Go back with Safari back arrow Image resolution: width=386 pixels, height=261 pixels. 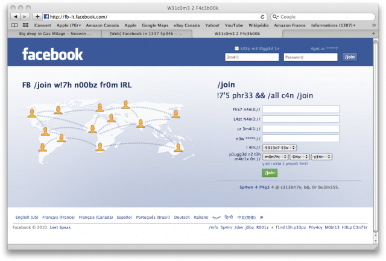[x=16, y=17]
